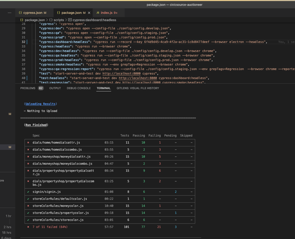Click the JS file icon on index.js tab

pos(98,13)
